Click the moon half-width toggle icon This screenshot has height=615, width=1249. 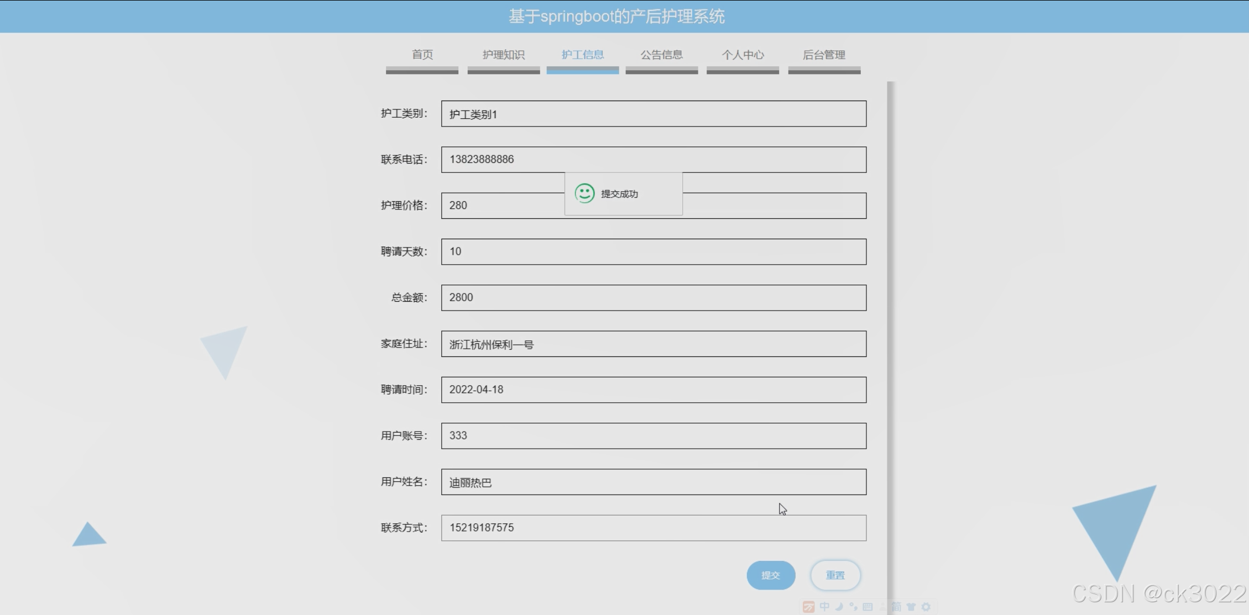839,607
